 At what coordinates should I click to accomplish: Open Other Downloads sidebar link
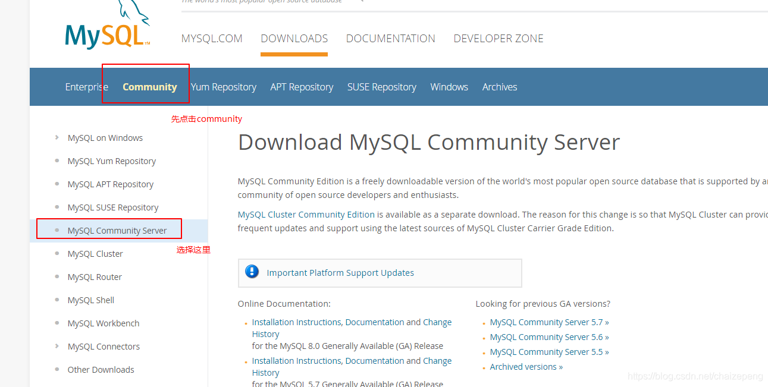coord(101,370)
